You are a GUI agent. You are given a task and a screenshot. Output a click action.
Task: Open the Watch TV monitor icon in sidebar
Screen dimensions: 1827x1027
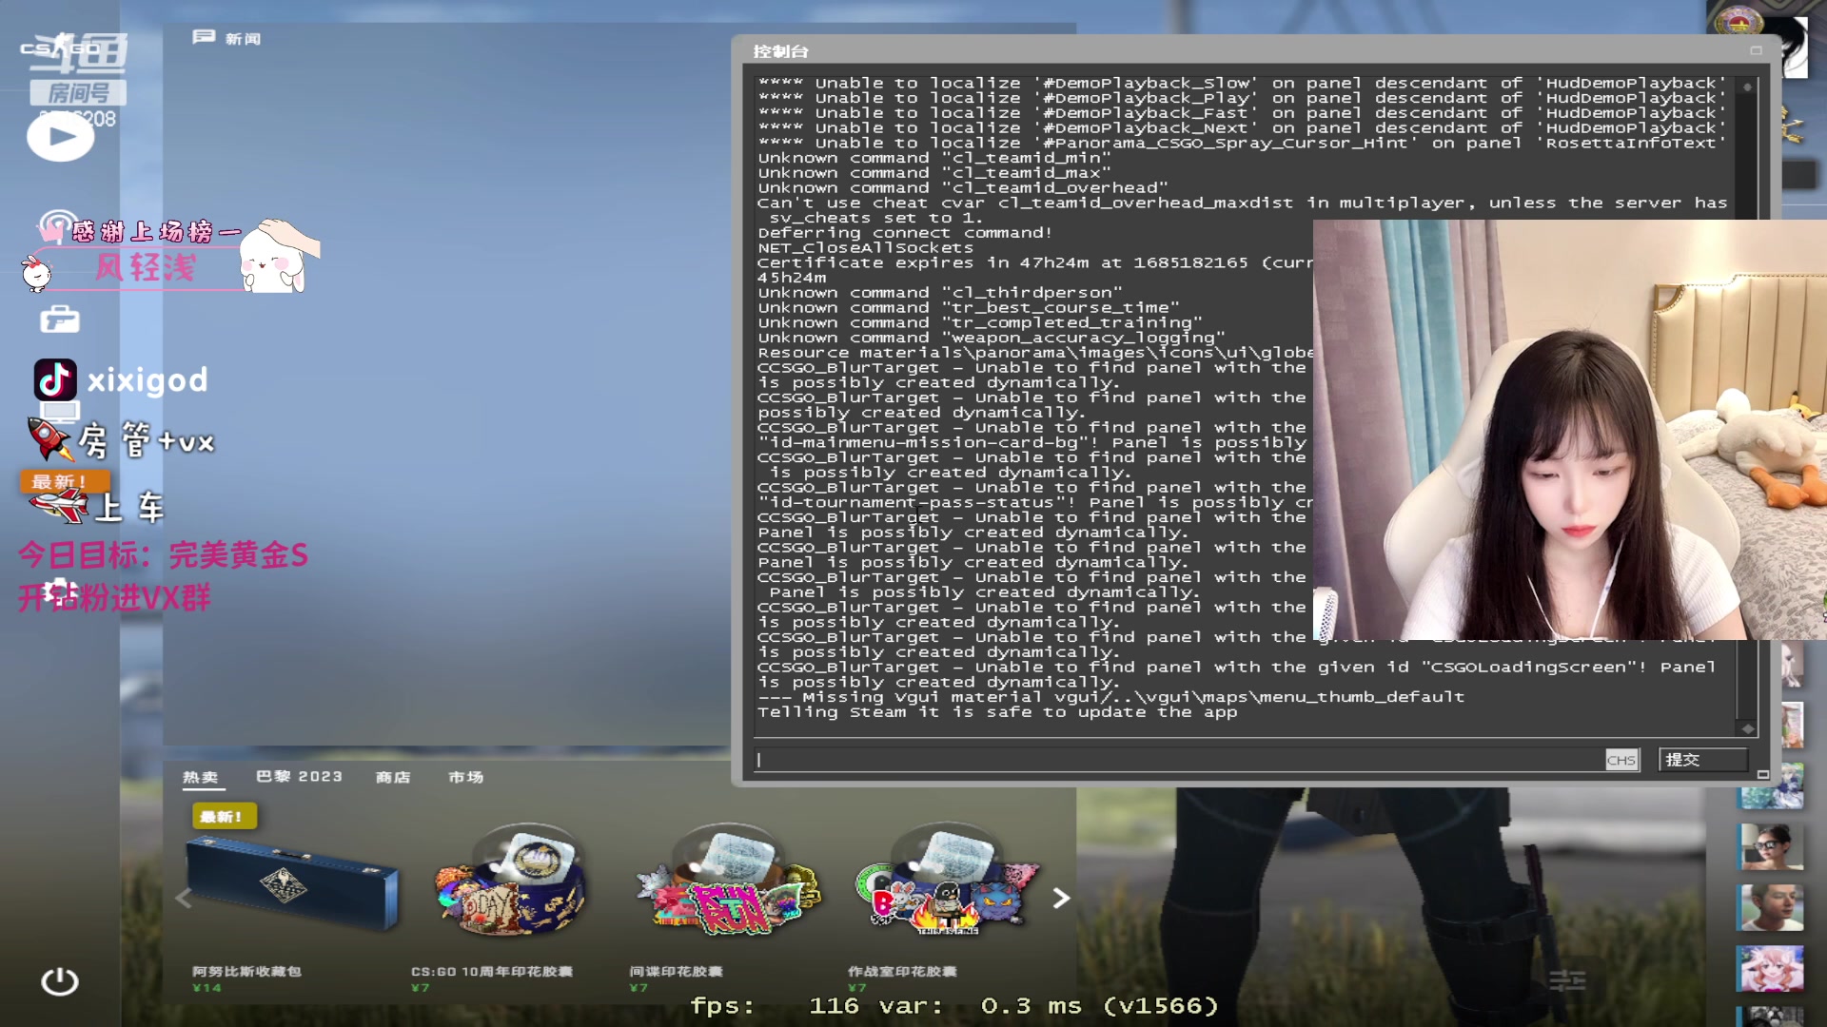pyautogui.click(x=60, y=411)
